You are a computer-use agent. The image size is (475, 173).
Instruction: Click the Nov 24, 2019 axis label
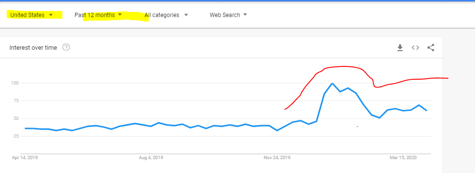(x=277, y=158)
